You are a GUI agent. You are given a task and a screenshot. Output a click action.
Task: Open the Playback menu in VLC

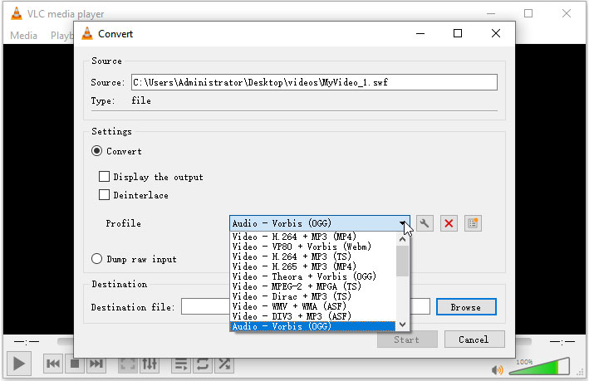(x=62, y=36)
